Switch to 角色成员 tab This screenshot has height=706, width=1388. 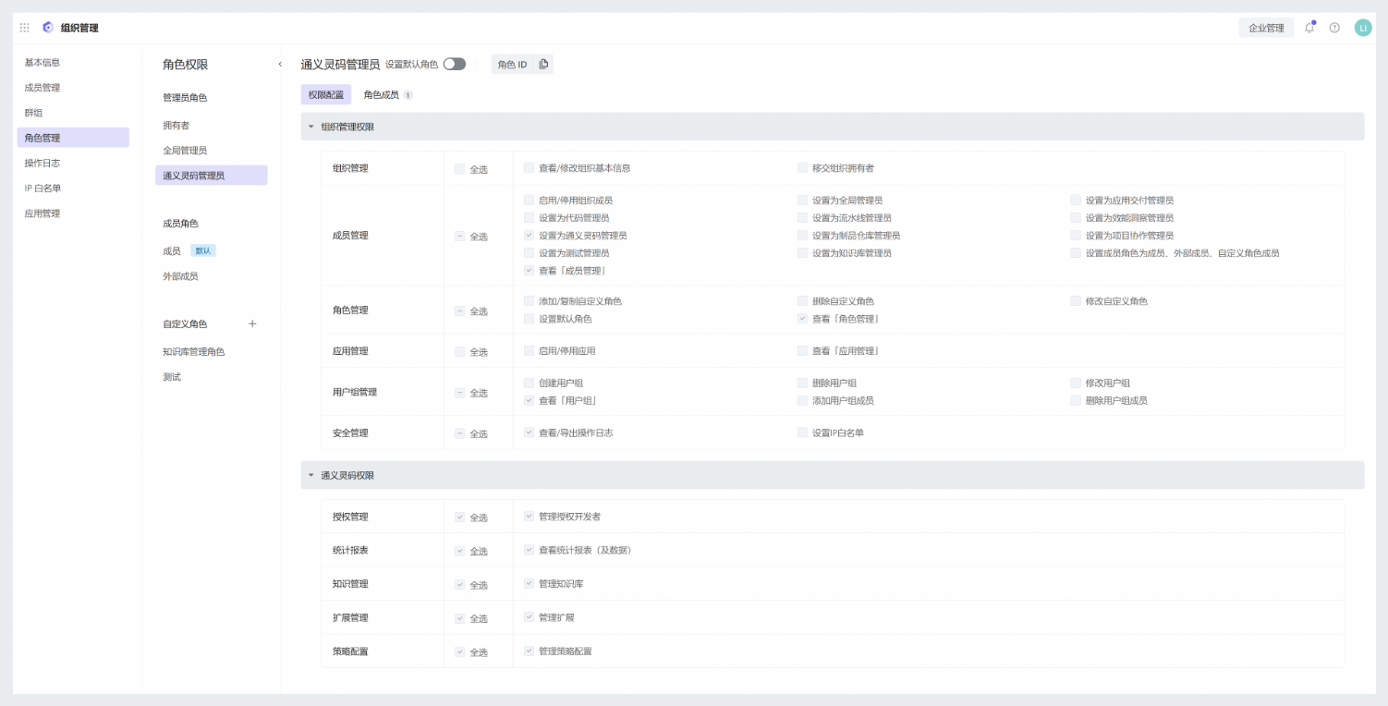click(x=388, y=94)
